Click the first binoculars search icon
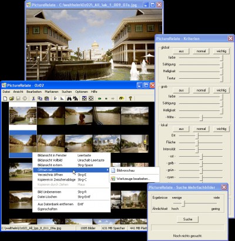This screenshot has width=235, height=241. tap(69, 98)
